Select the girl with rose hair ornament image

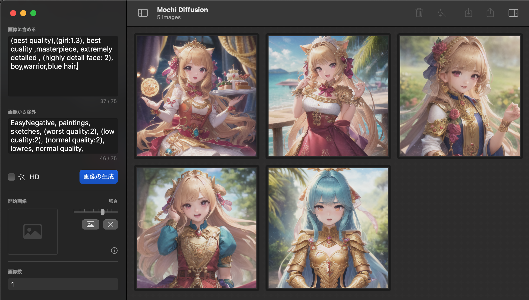[460, 96]
